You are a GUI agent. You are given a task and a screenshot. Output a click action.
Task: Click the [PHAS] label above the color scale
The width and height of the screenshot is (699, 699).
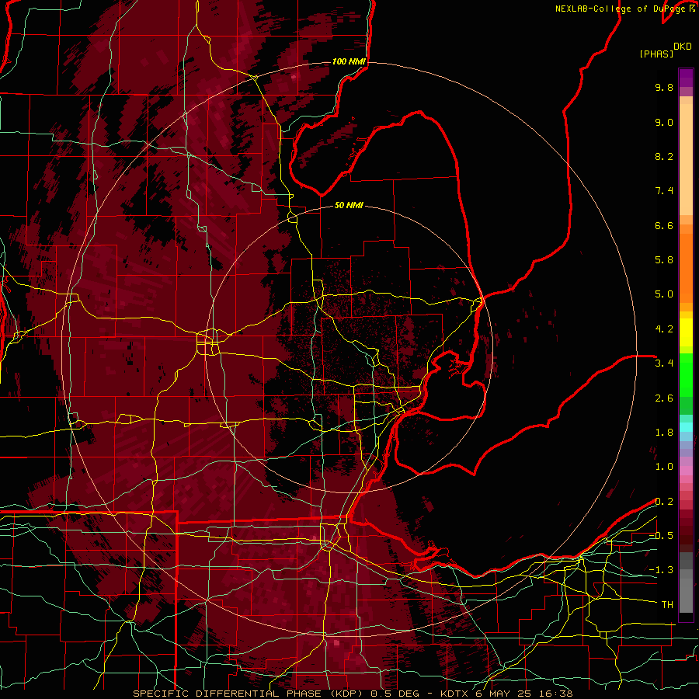coord(656,54)
